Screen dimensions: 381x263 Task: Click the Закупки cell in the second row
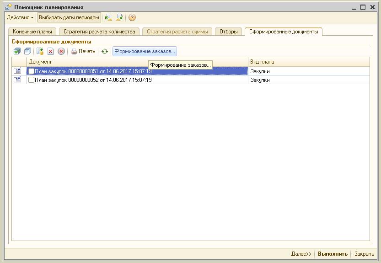tap(309, 80)
